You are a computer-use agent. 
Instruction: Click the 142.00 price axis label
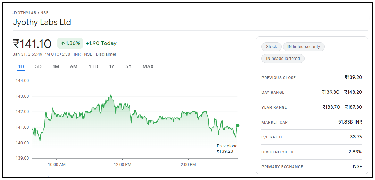tap(22, 112)
